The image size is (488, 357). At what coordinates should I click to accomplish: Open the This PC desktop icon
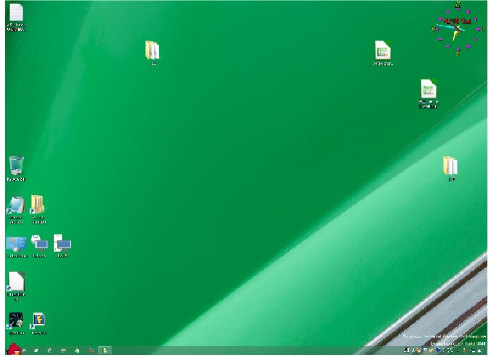pos(62,246)
